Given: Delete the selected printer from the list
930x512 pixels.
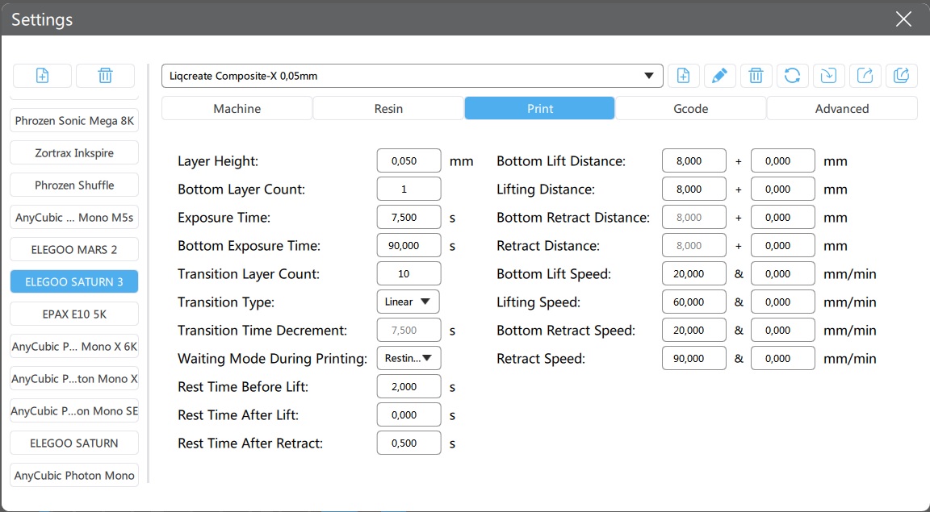Looking at the screenshot, I should coord(105,76).
